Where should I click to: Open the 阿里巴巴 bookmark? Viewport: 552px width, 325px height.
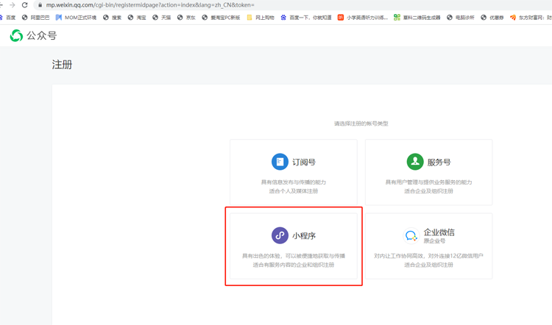click(x=35, y=18)
